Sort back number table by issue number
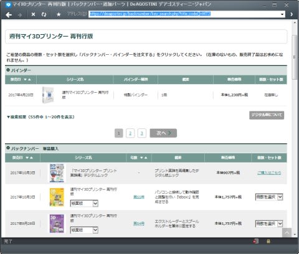 pos(144,158)
